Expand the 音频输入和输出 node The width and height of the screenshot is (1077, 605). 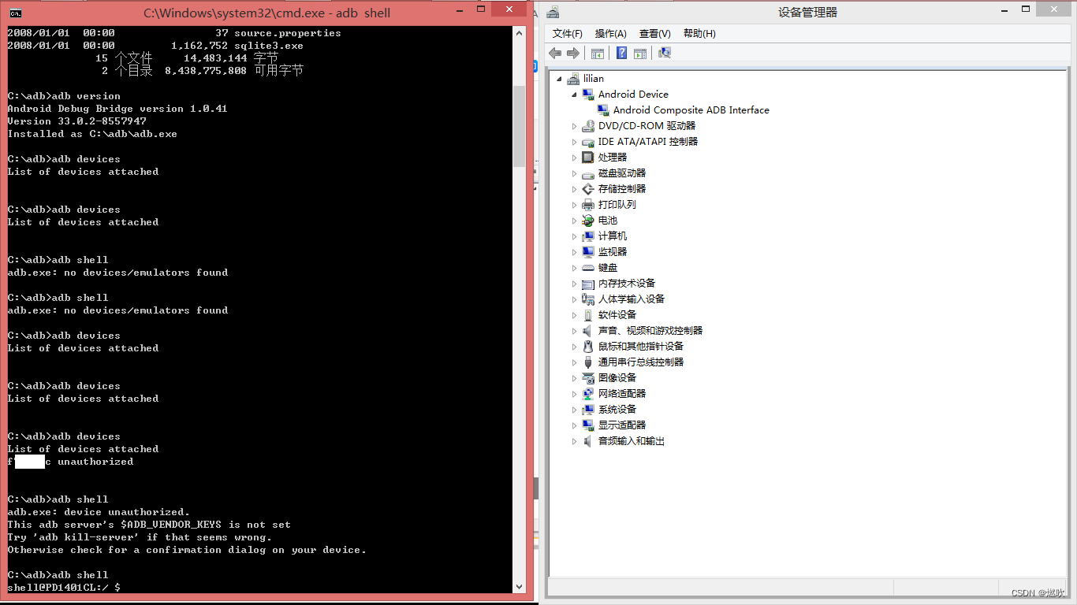(575, 441)
